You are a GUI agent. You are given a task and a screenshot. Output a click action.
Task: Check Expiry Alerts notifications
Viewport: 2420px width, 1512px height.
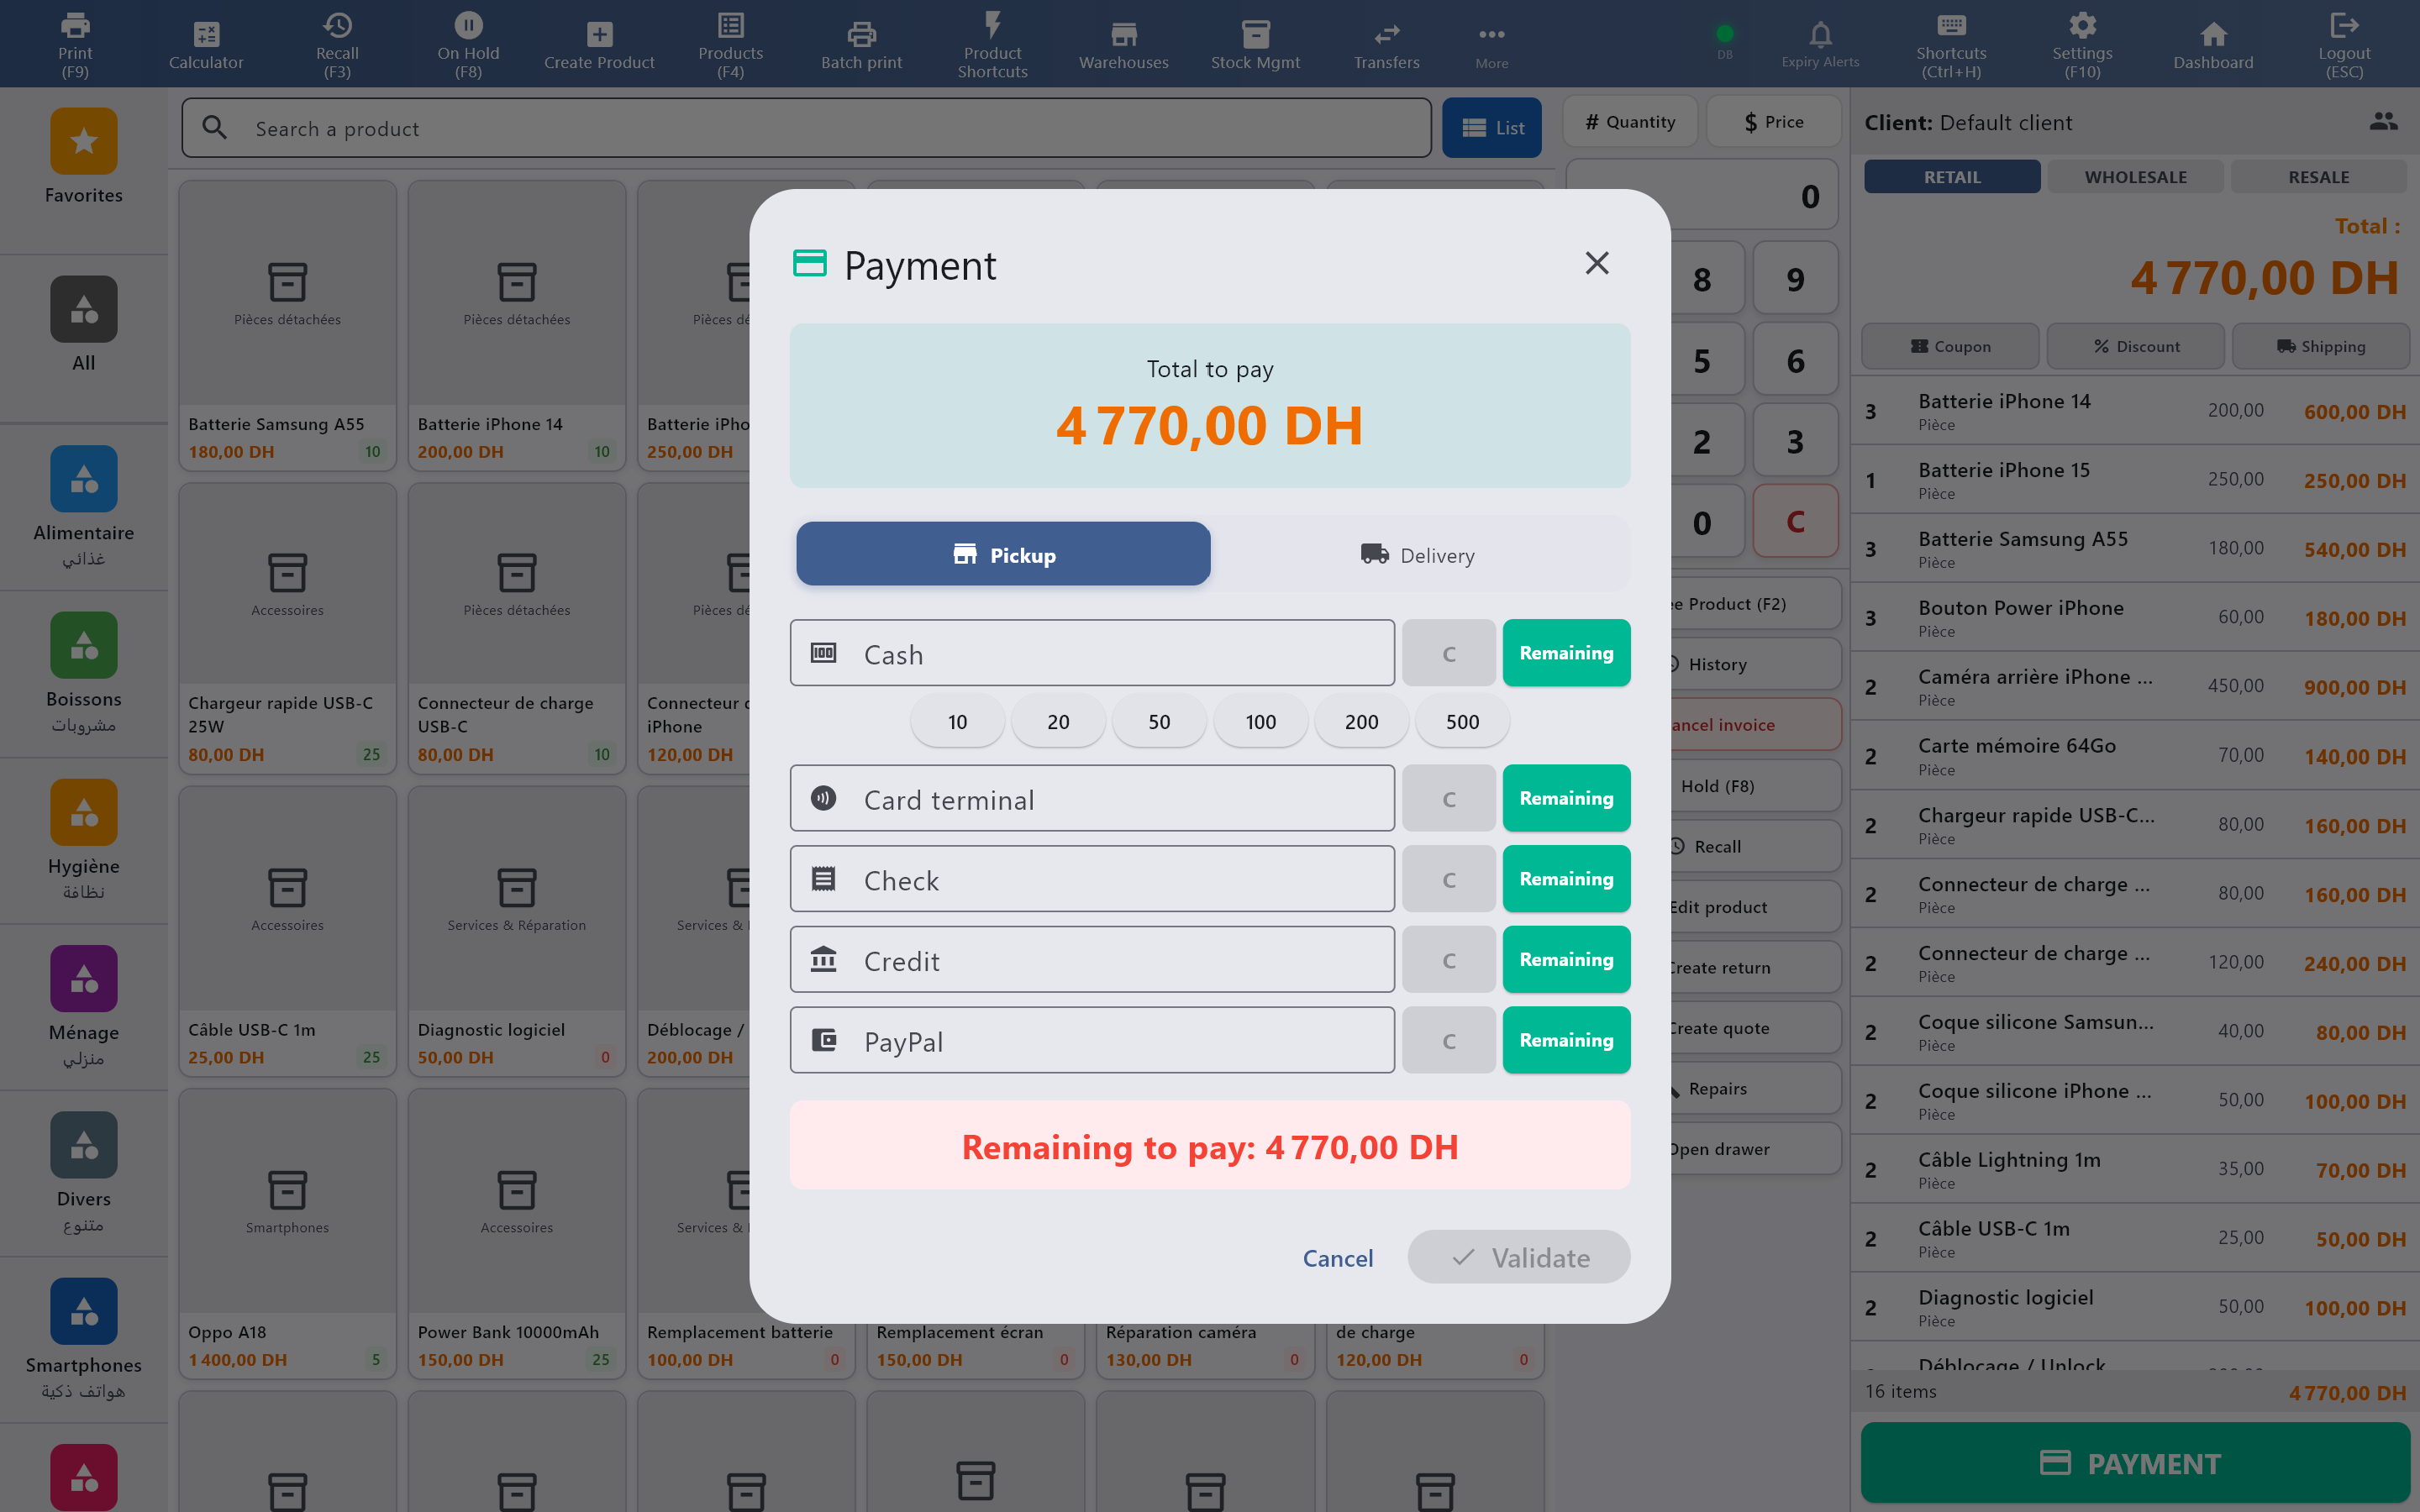(x=1819, y=42)
